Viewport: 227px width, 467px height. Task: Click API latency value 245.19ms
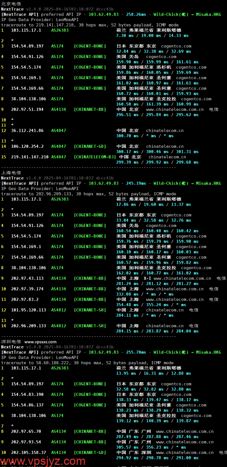[136, 183]
